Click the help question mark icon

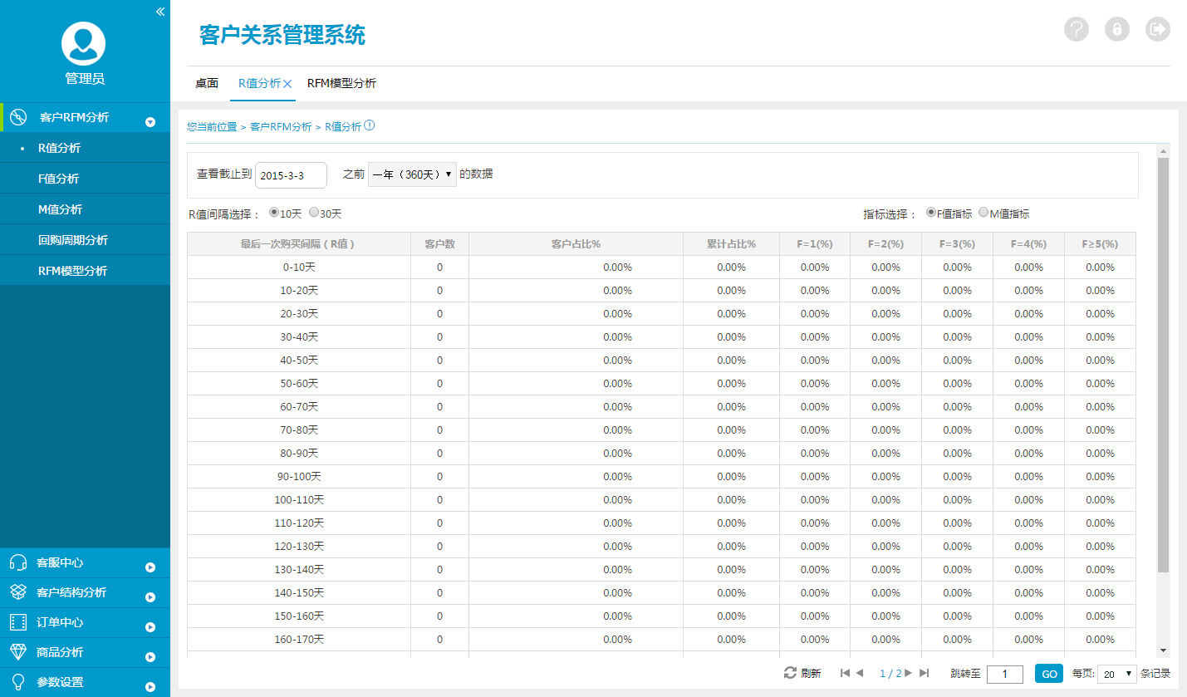(1077, 29)
